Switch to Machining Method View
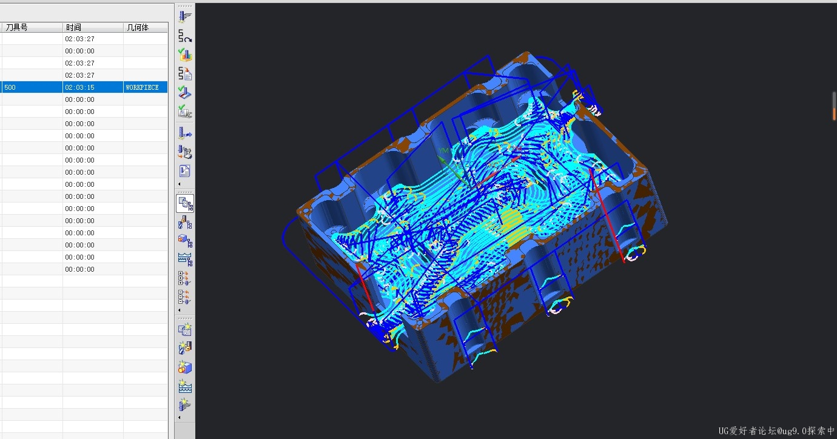Viewport: 837px width, 439px height. [x=185, y=260]
